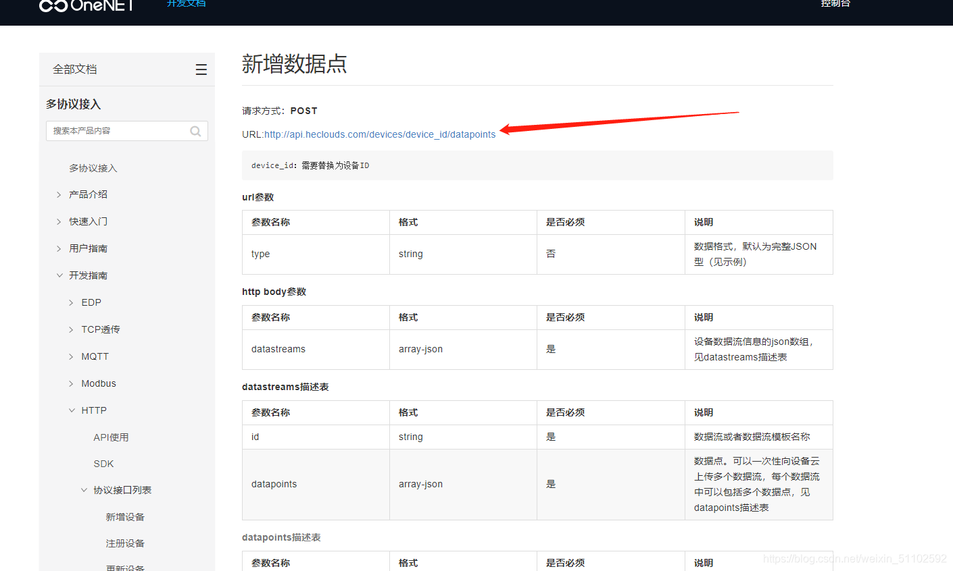This screenshot has width=953, height=571.
Task: Click the 数据流或者数据流模板名称 description cell
Action: tap(759, 437)
